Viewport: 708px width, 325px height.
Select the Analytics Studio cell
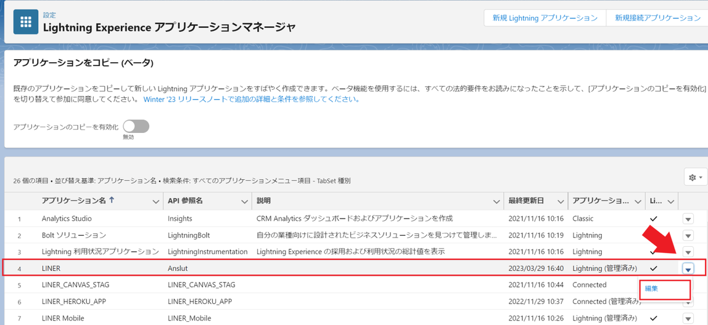point(67,219)
